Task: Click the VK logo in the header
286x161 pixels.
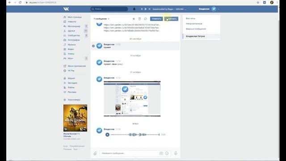Action: click(x=66, y=9)
